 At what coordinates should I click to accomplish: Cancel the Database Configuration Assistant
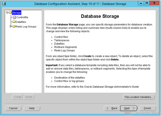point(13,108)
